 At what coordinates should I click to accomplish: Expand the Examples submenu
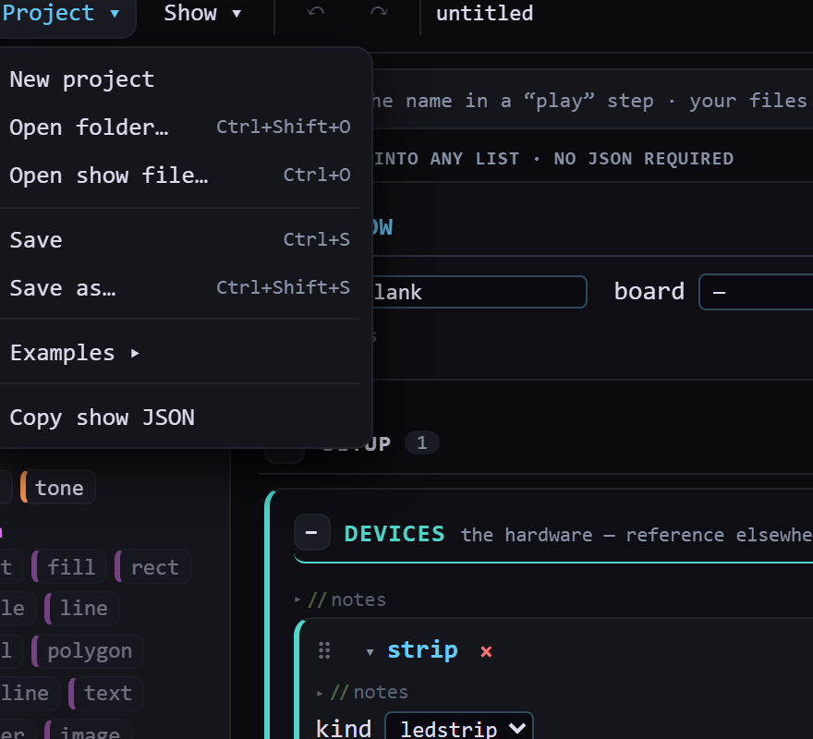[180, 353]
